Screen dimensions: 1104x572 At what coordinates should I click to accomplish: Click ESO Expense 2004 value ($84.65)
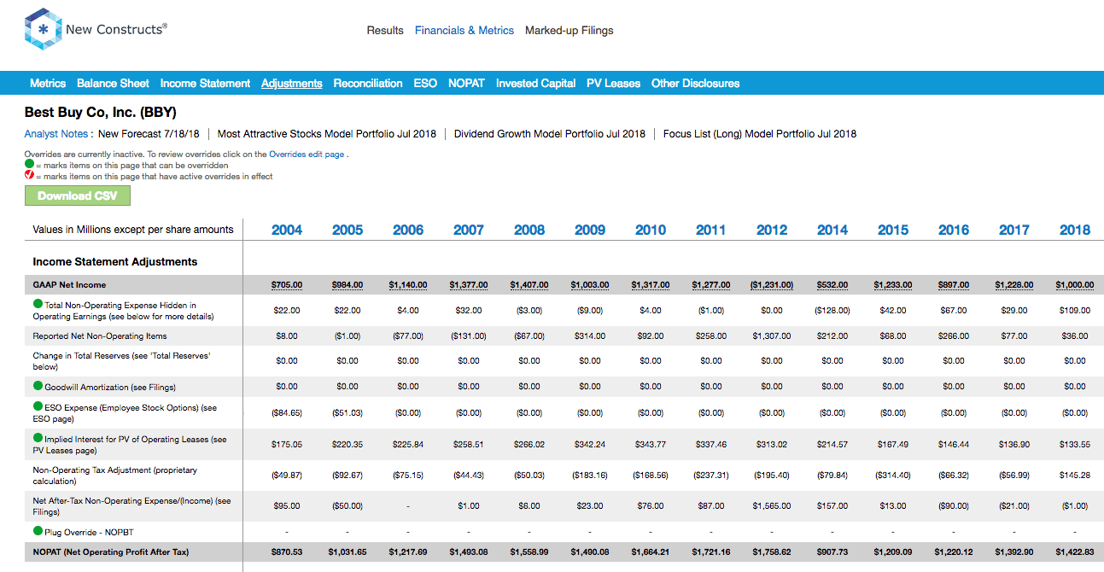pos(287,412)
